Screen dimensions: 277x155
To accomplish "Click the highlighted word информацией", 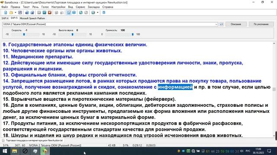I will (175, 87).
